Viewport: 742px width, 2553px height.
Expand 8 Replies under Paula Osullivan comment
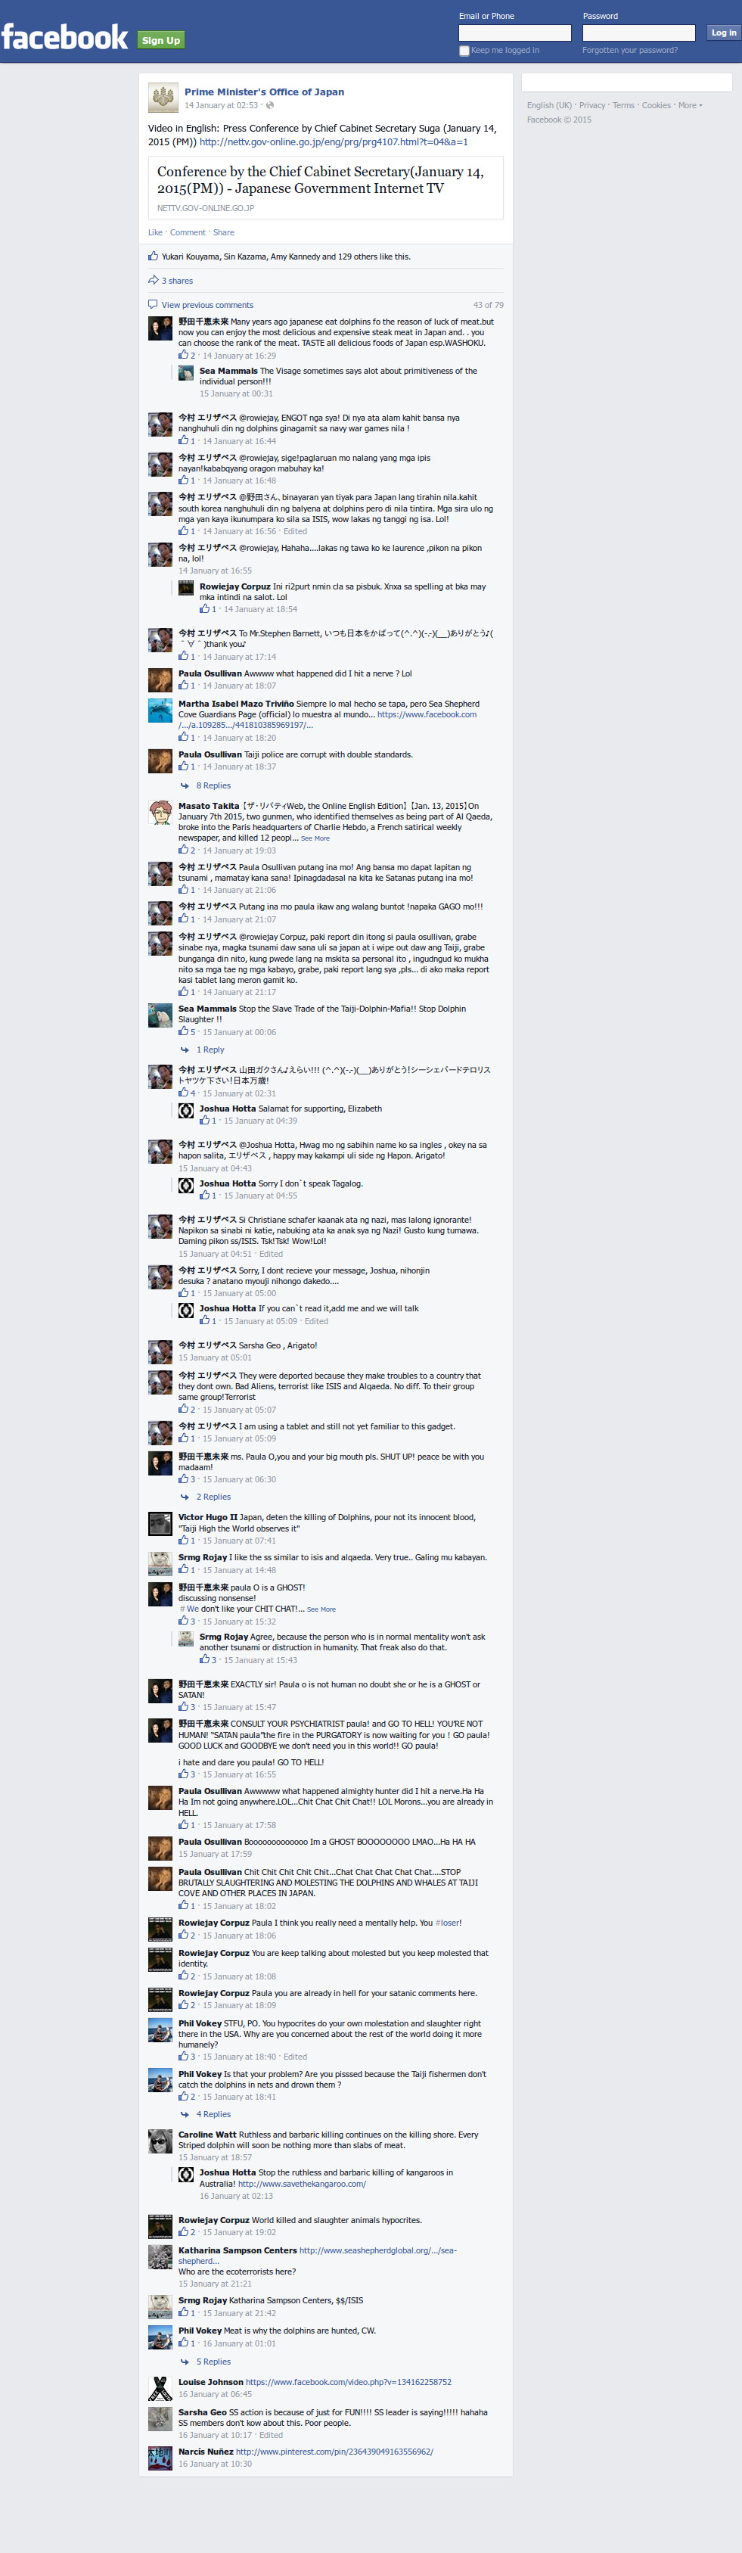213,785
